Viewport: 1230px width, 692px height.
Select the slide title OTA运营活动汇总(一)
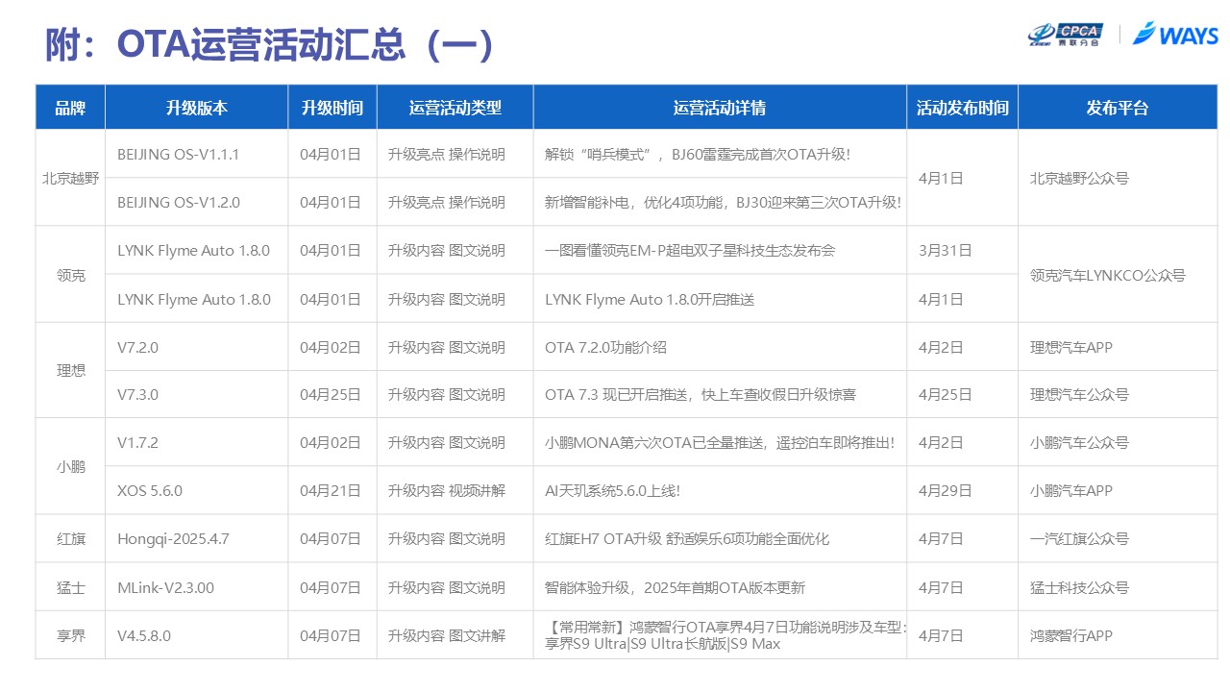tap(269, 45)
